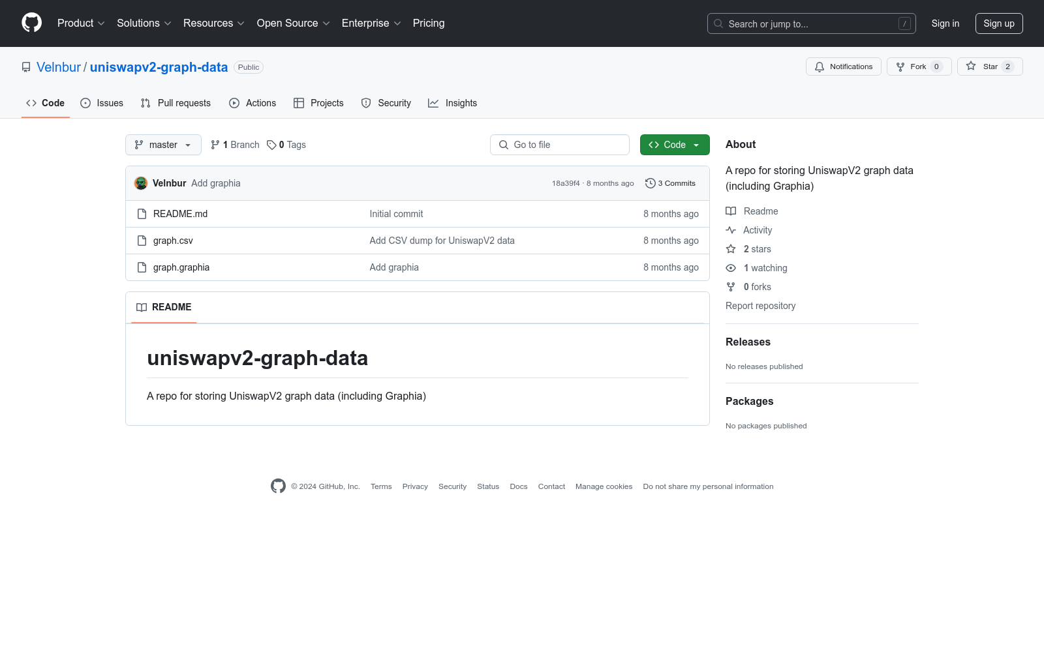Viewport: 1044px width, 652px height.
Task: Open the Initial commit message link
Action: coord(396,214)
